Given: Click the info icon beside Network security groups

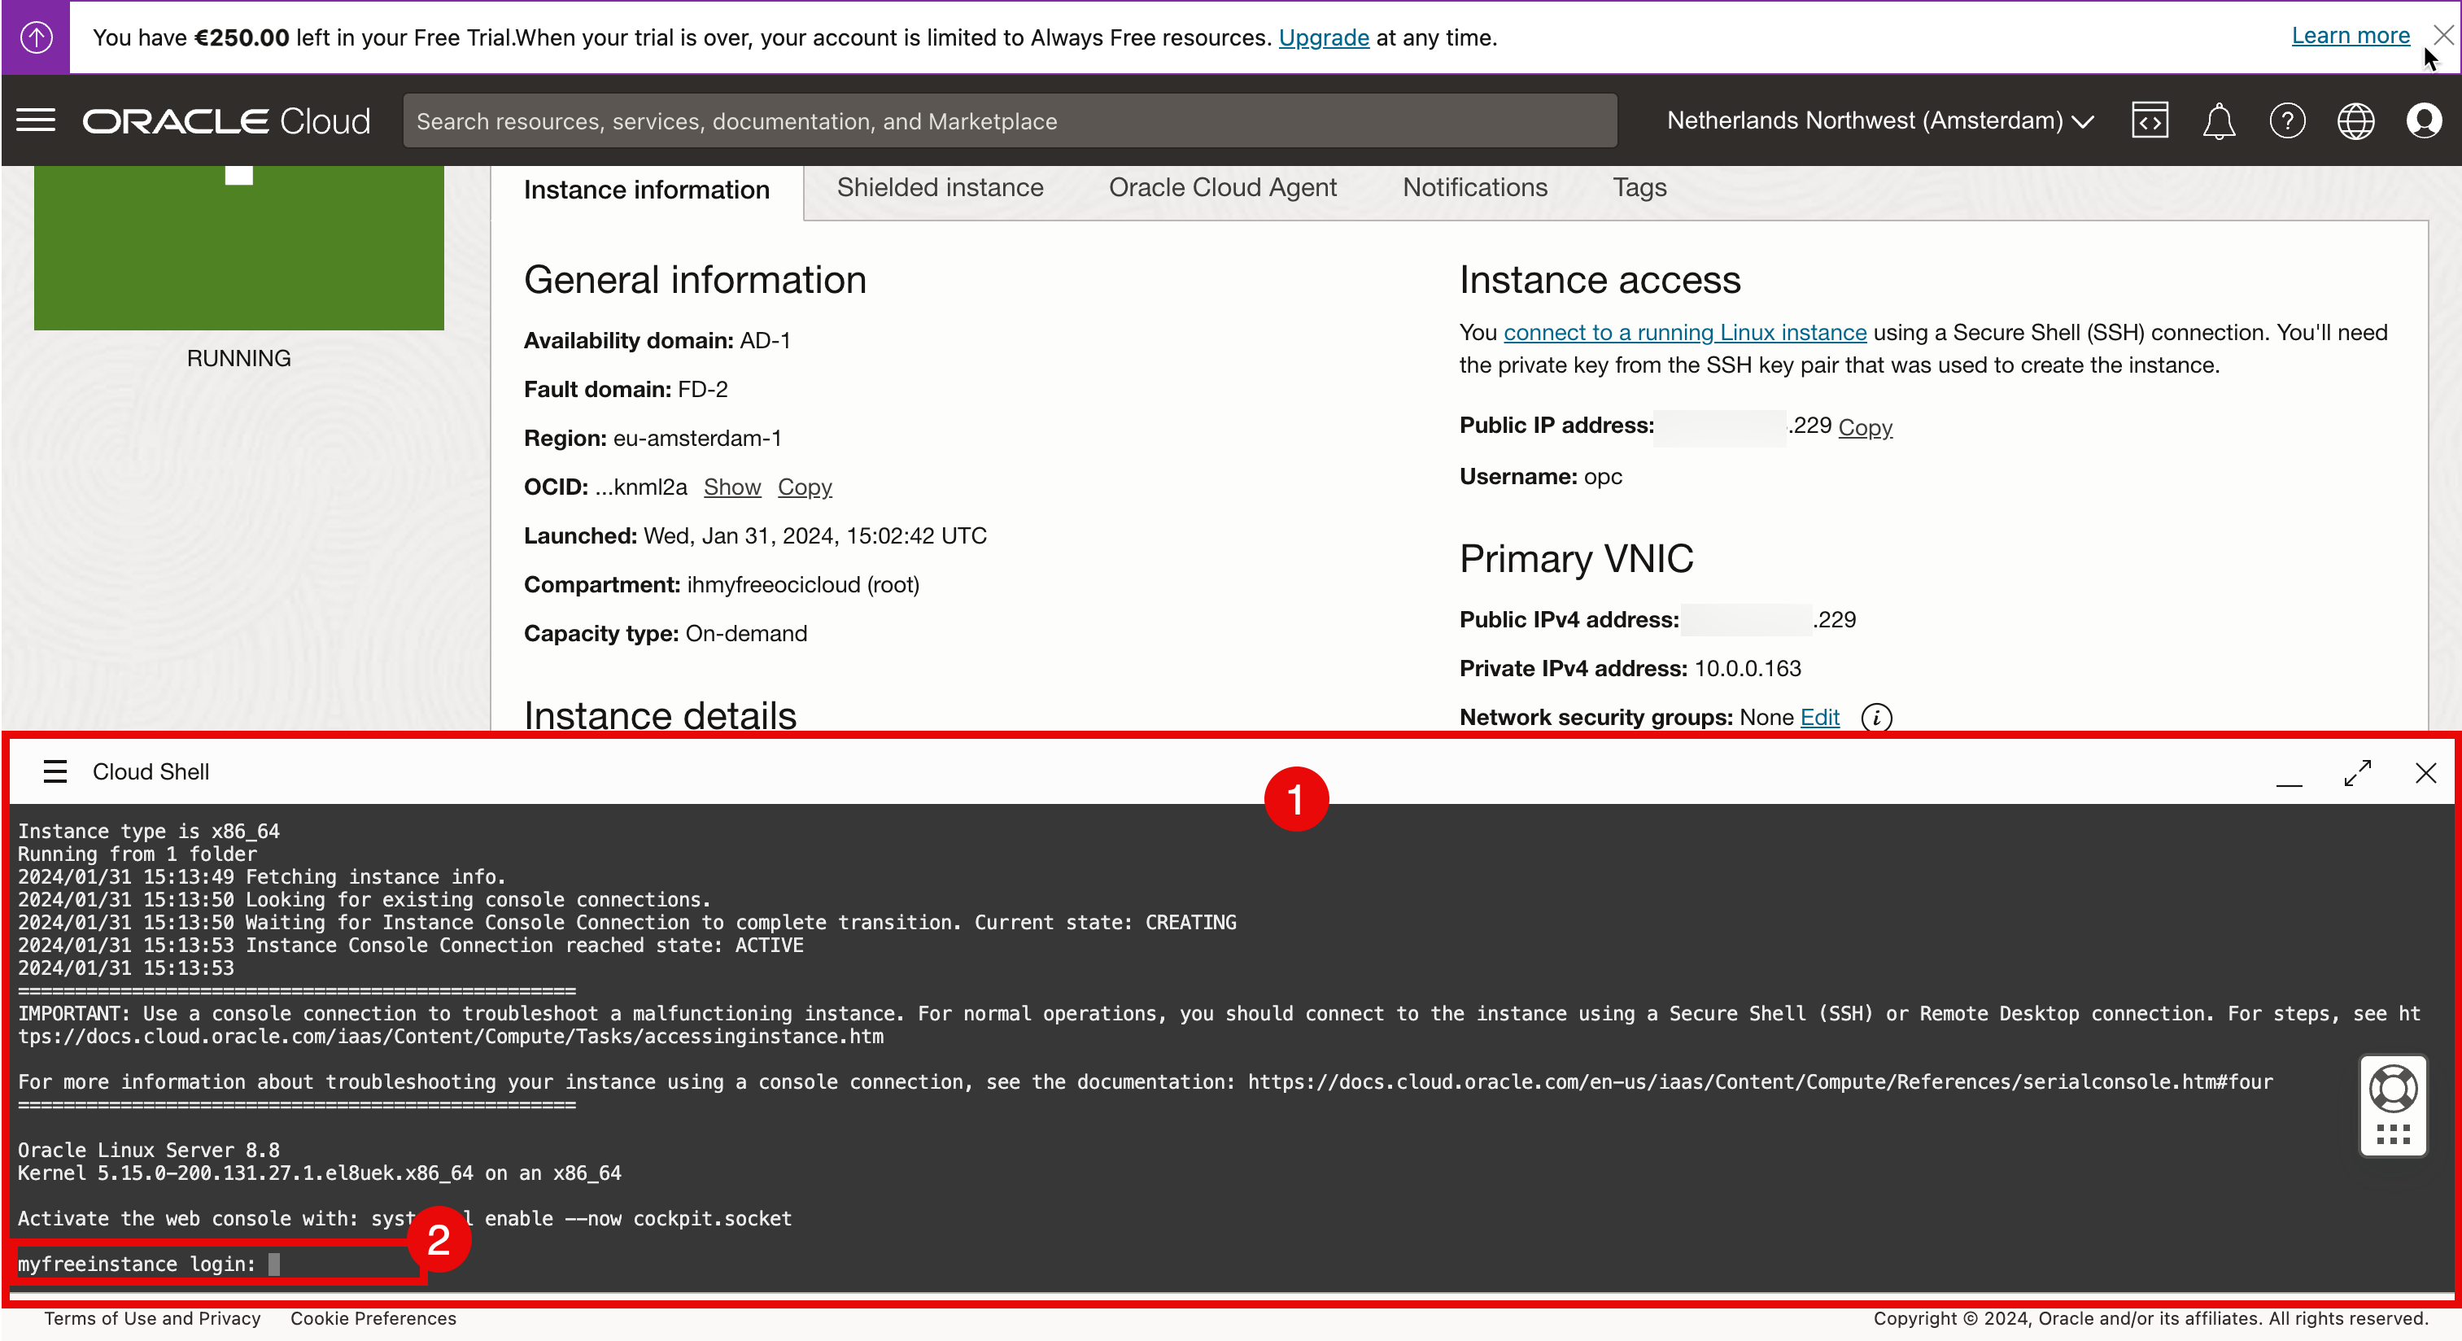Looking at the screenshot, I should tap(1876, 717).
